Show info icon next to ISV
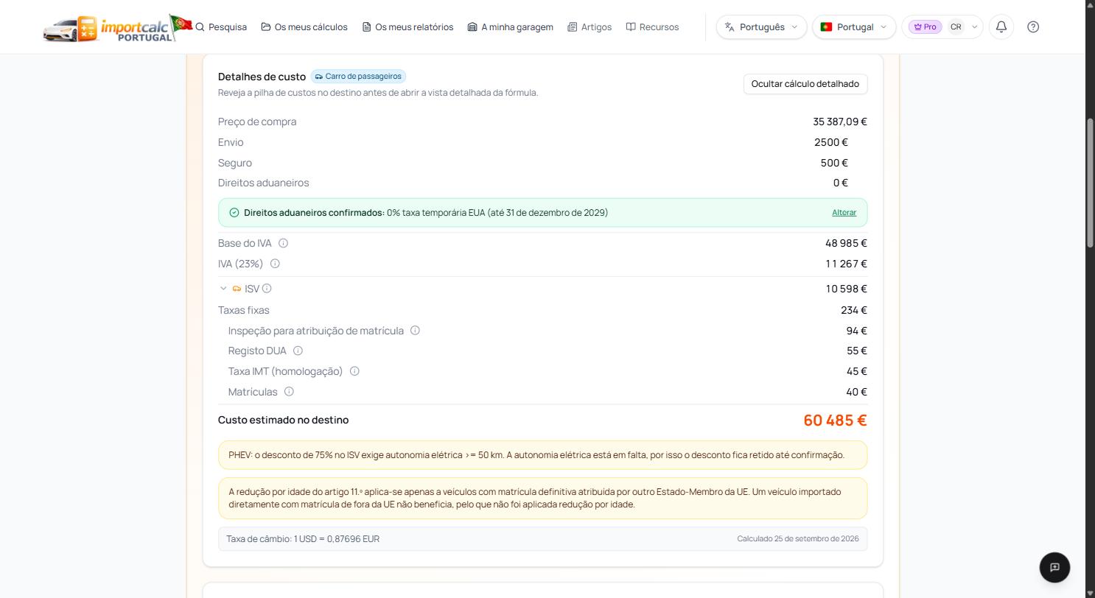Screen dimensions: 1095x598 click(267, 289)
